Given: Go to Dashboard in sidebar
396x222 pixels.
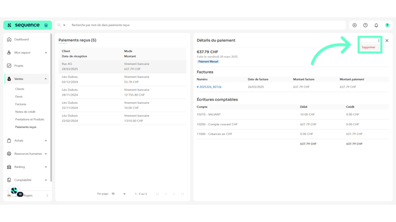Looking at the screenshot, I should (21, 40).
